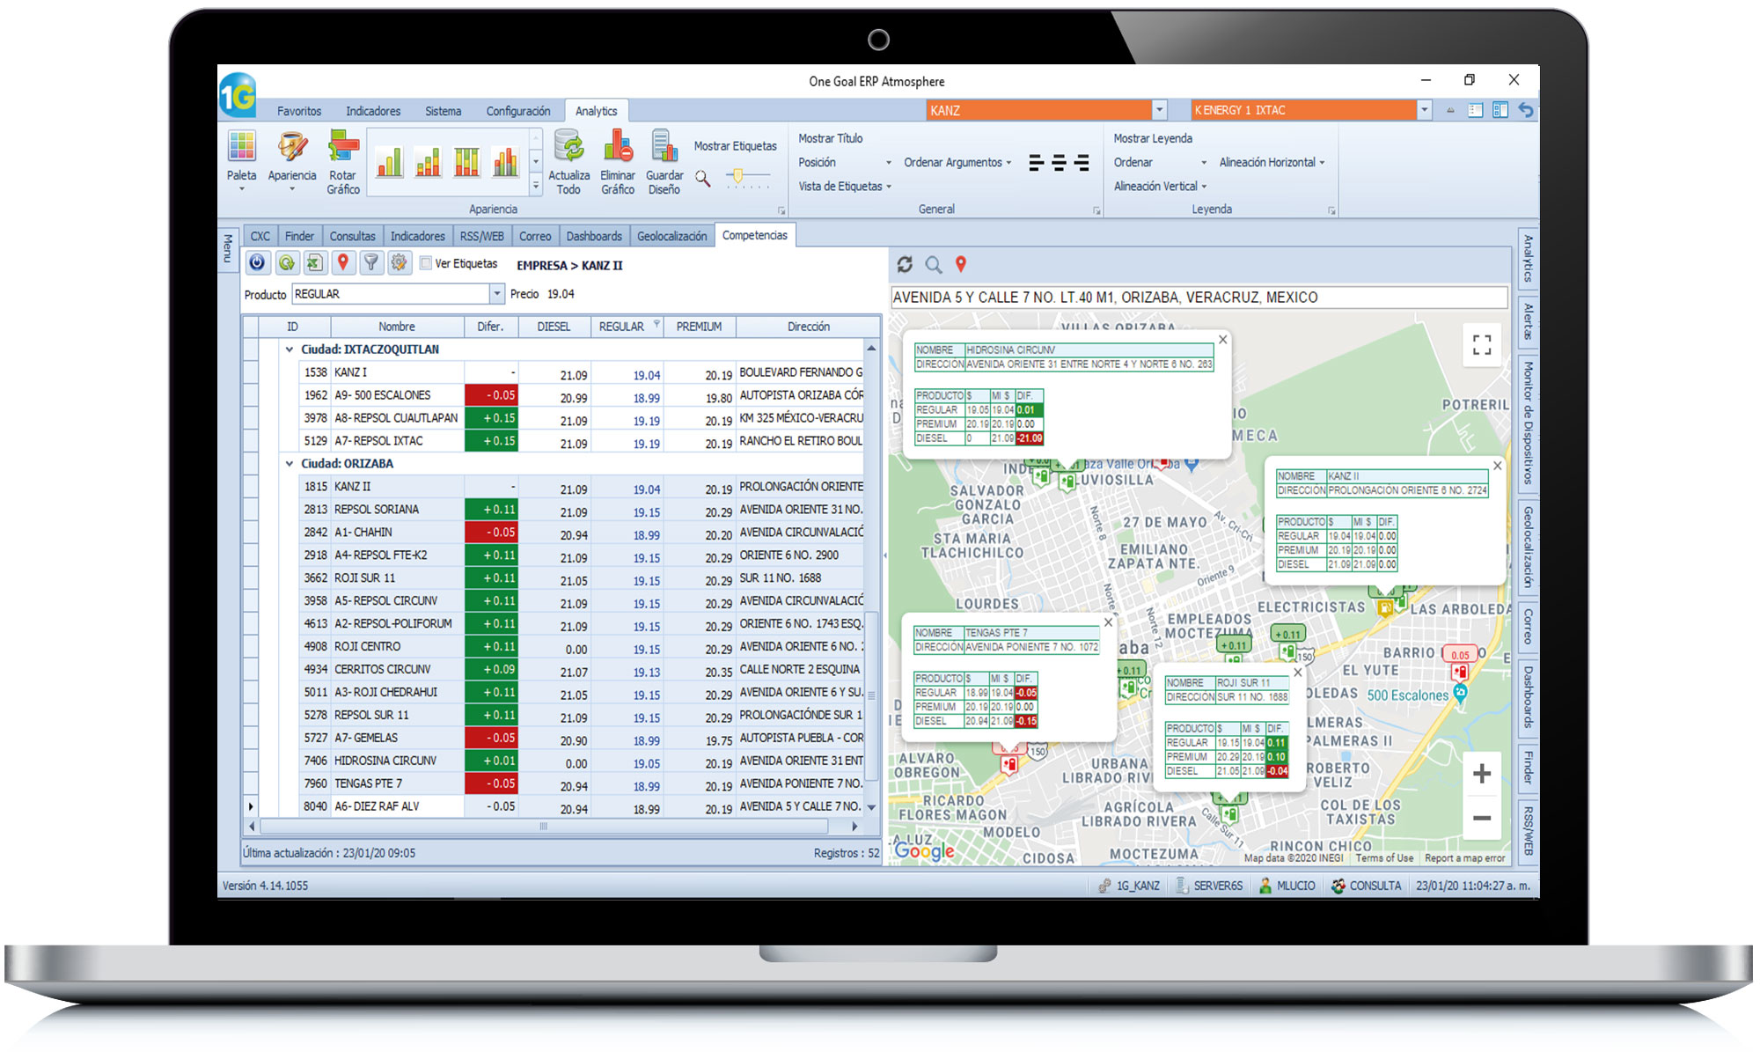Enable the Ver Etiquetas checkbox

(426, 263)
